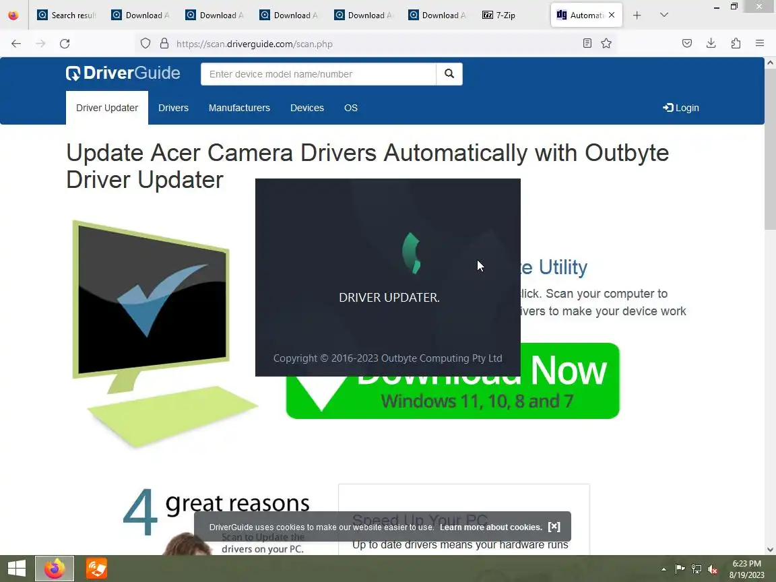Expand the list all tabs chevron
The image size is (776, 582).
[664, 15]
